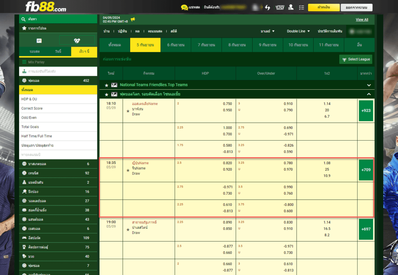The image size is (398, 275).
Task: Select the Total Goals market
Action: (x=58, y=127)
